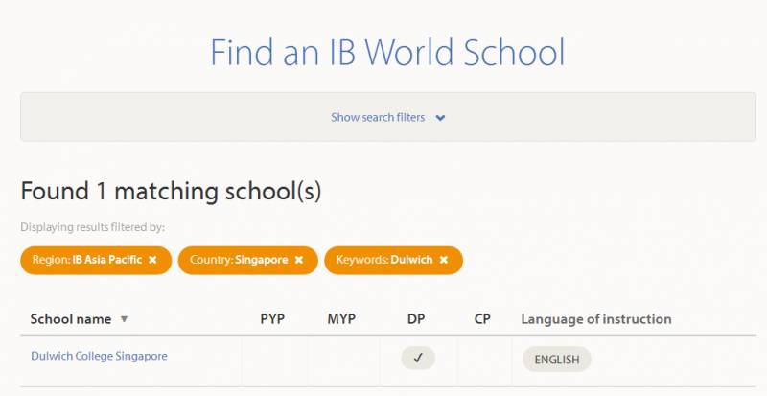Click the sort arrow beside School name
The image size is (767, 396).
(x=124, y=319)
